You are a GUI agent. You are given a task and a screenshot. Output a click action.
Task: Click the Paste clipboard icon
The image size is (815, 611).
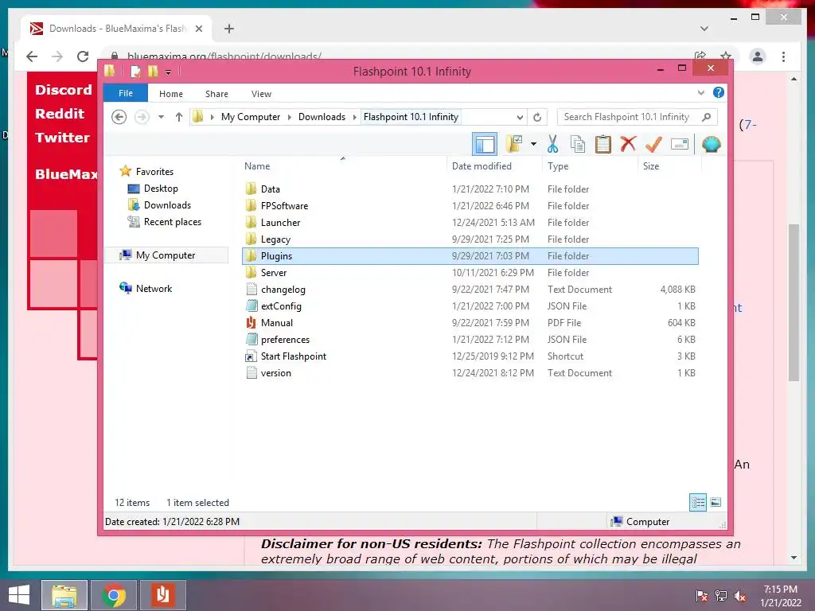[x=603, y=144]
